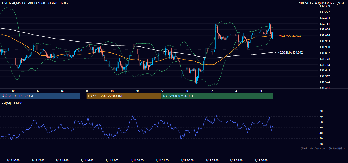The height and width of the screenshot is (163, 348).
Task: Click the RSI(14) 53.1450 indicator label
Action: (x=12, y=103)
